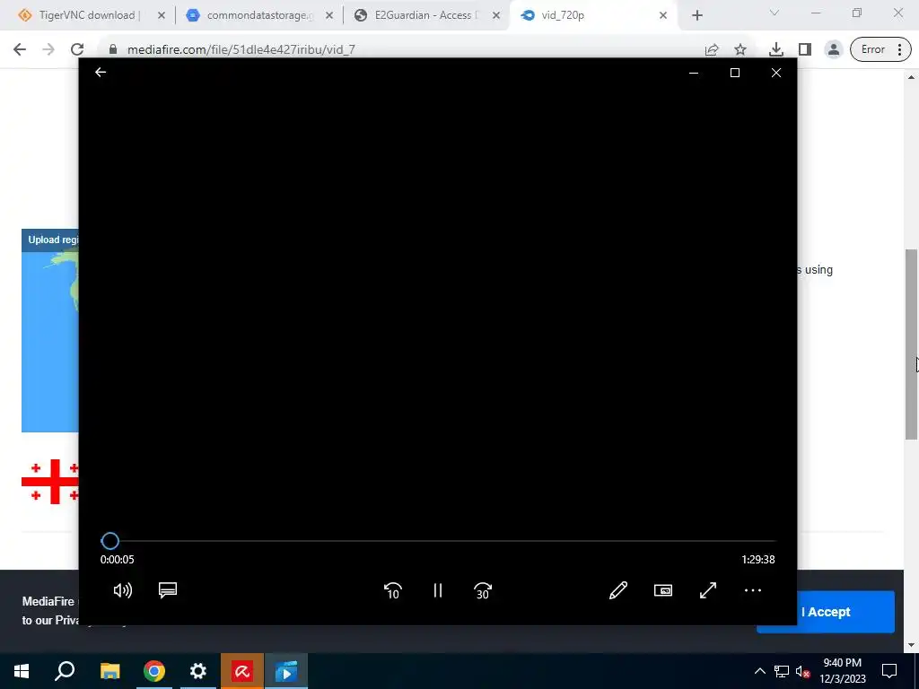Click the page vertical scrollbar thumb
This screenshot has height=689, width=919.
click(x=912, y=344)
